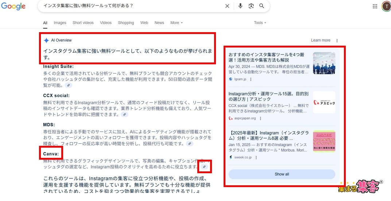Switch to the Short videos tab
The height and width of the screenshot is (201, 391).
click(83, 23)
